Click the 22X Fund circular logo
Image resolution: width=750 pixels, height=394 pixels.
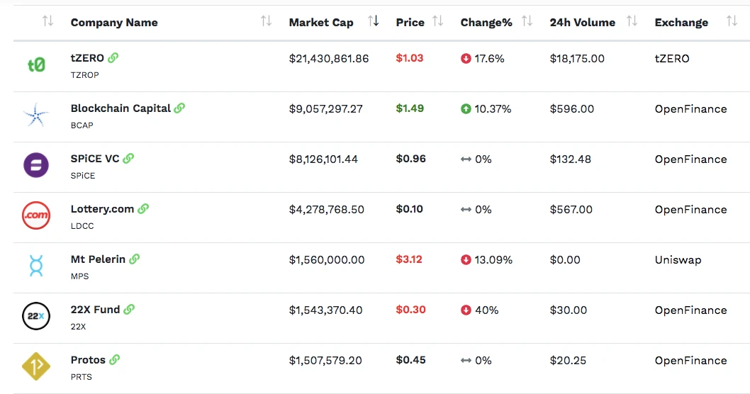[36, 316]
